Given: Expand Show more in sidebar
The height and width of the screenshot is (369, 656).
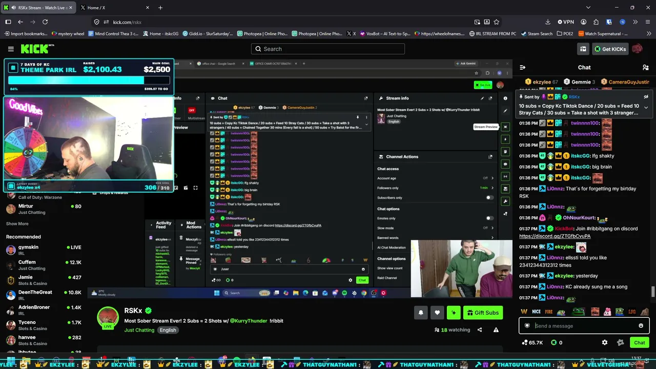Looking at the screenshot, I should tap(17, 223).
